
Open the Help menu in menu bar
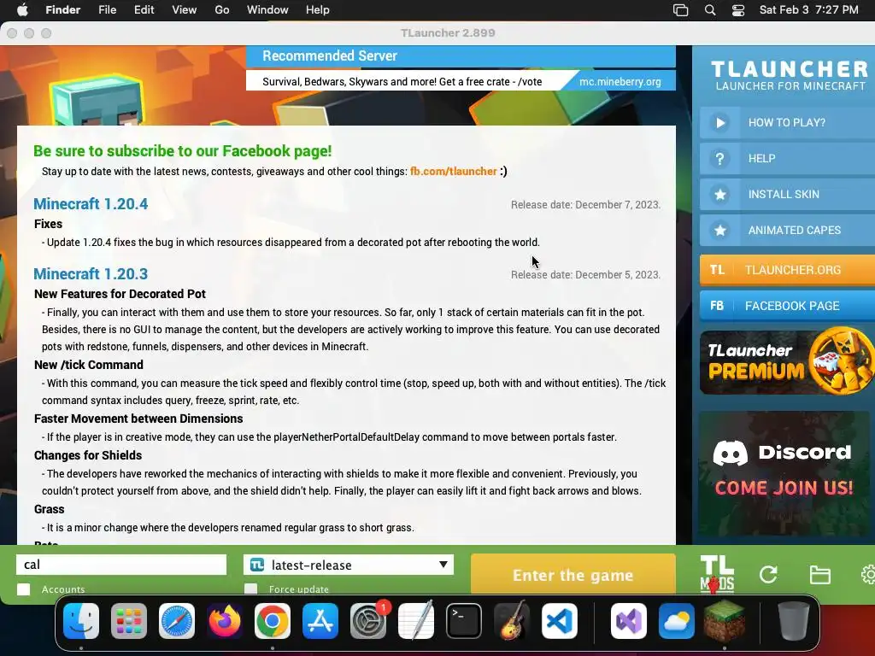[318, 10]
